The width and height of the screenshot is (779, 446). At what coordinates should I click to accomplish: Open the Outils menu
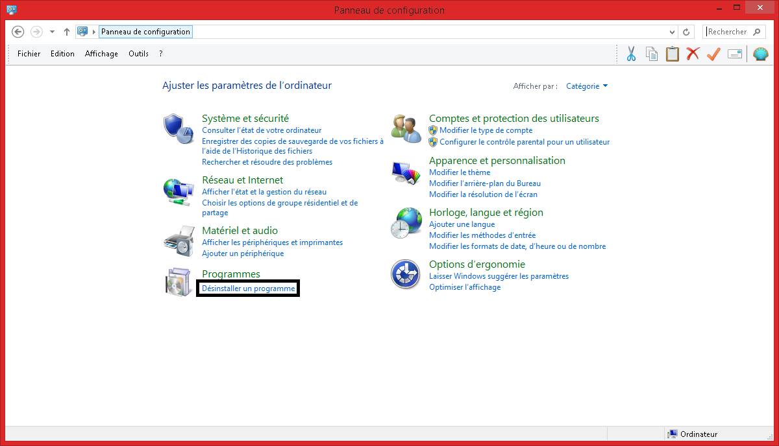point(138,54)
